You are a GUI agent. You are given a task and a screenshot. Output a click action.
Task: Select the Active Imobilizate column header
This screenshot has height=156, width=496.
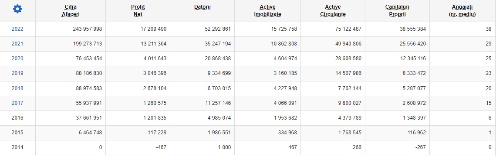tap(268, 10)
